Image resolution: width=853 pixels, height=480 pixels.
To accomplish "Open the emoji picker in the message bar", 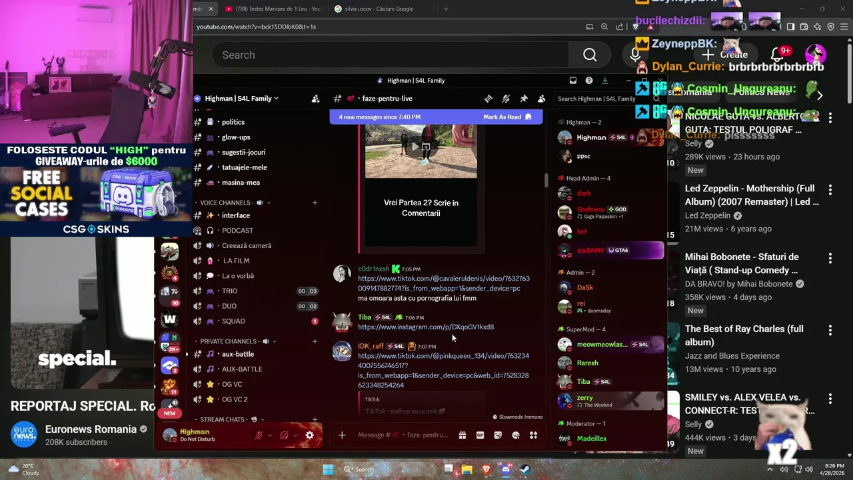I will tap(516, 435).
